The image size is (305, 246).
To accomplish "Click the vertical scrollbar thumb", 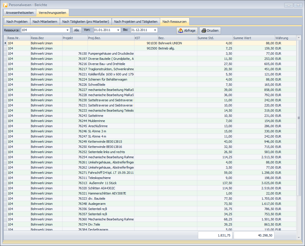I will [299, 118].
